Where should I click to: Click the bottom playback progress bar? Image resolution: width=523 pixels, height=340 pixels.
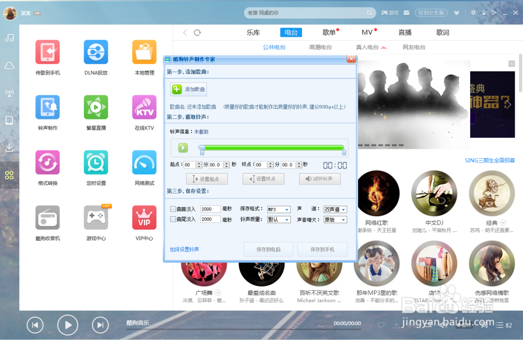coord(244,329)
